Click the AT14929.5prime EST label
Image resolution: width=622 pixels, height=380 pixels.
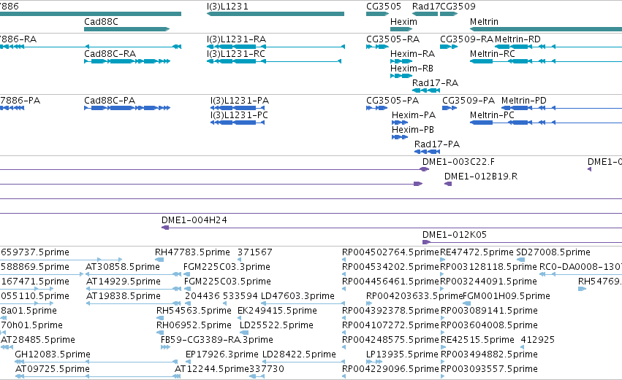coord(124,282)
